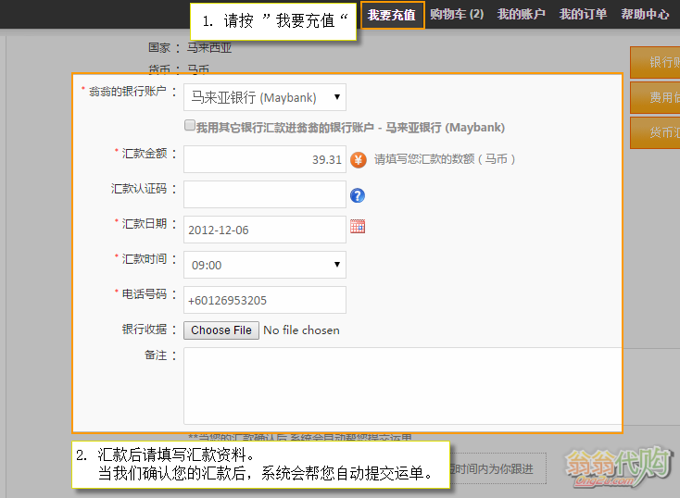Open the 我要充值 tab
Viewport: 680px width, 498px height.
pyautogui.click(x=393, y=15)
